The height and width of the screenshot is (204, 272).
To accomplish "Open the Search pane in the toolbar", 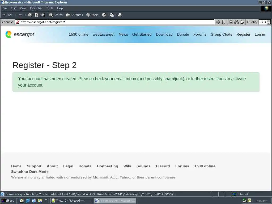I will (x=56, y=15).
